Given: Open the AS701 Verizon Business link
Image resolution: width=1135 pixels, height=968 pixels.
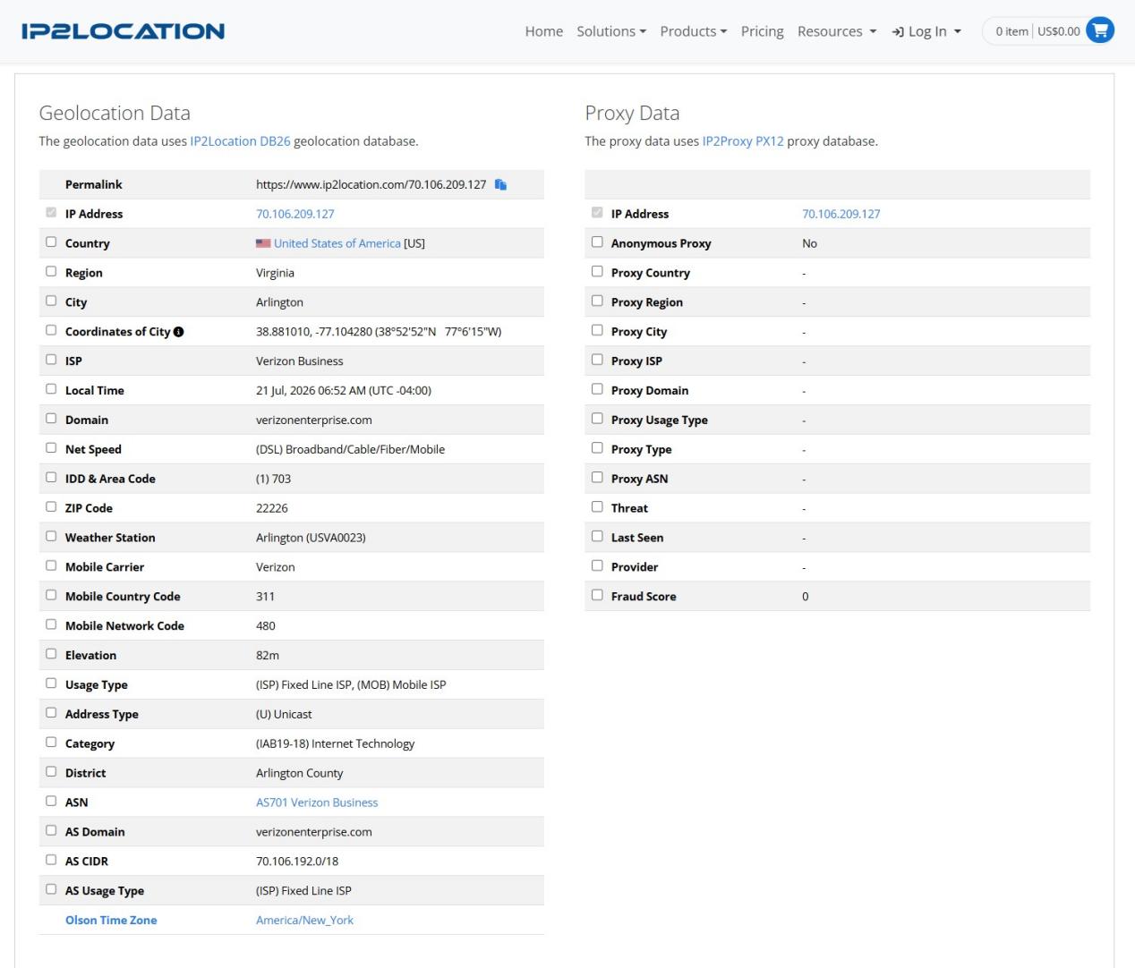Looking at the screenshot, I should point(317,802).
